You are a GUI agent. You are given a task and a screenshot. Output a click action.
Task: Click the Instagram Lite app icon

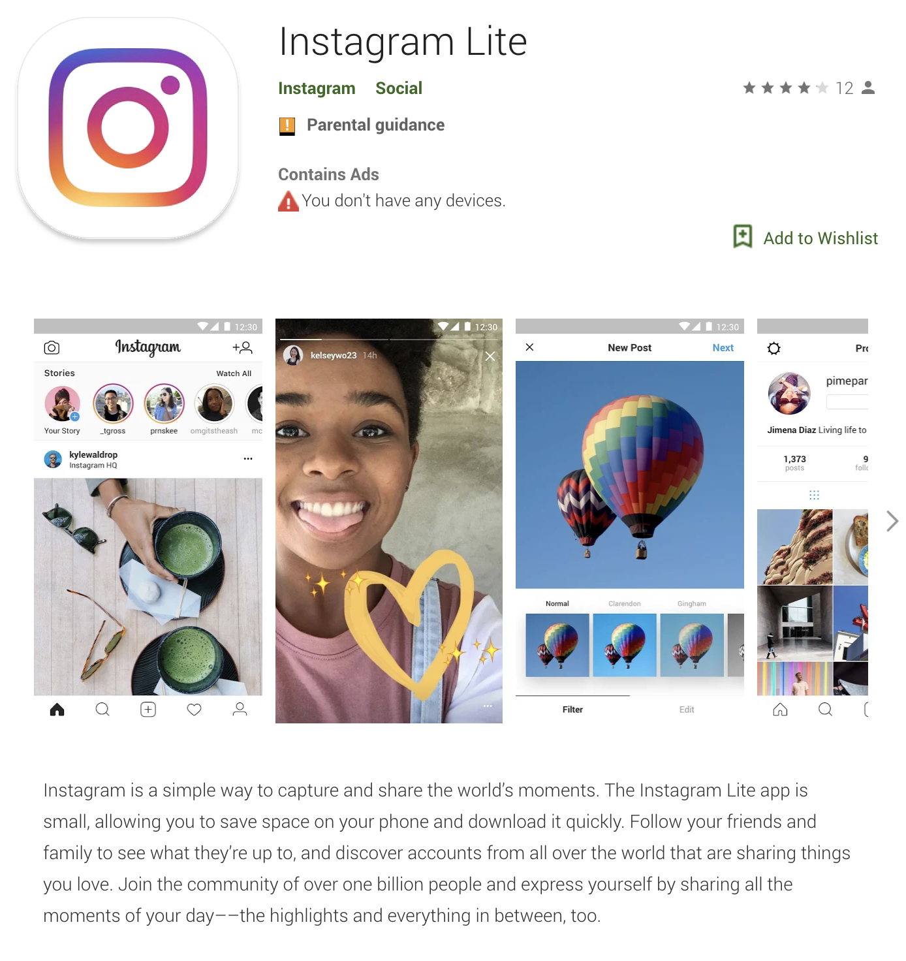[128, 128]
